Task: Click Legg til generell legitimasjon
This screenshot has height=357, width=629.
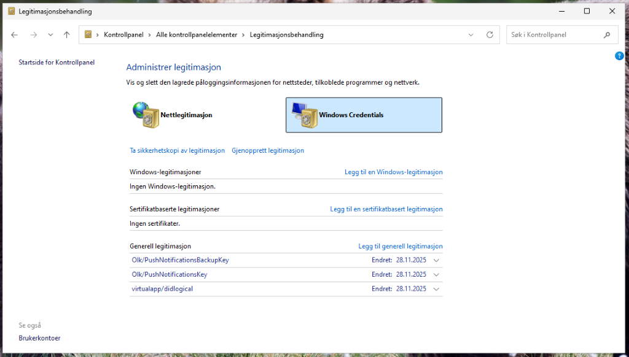Action: pyautogui.click(x=400, y=247)
